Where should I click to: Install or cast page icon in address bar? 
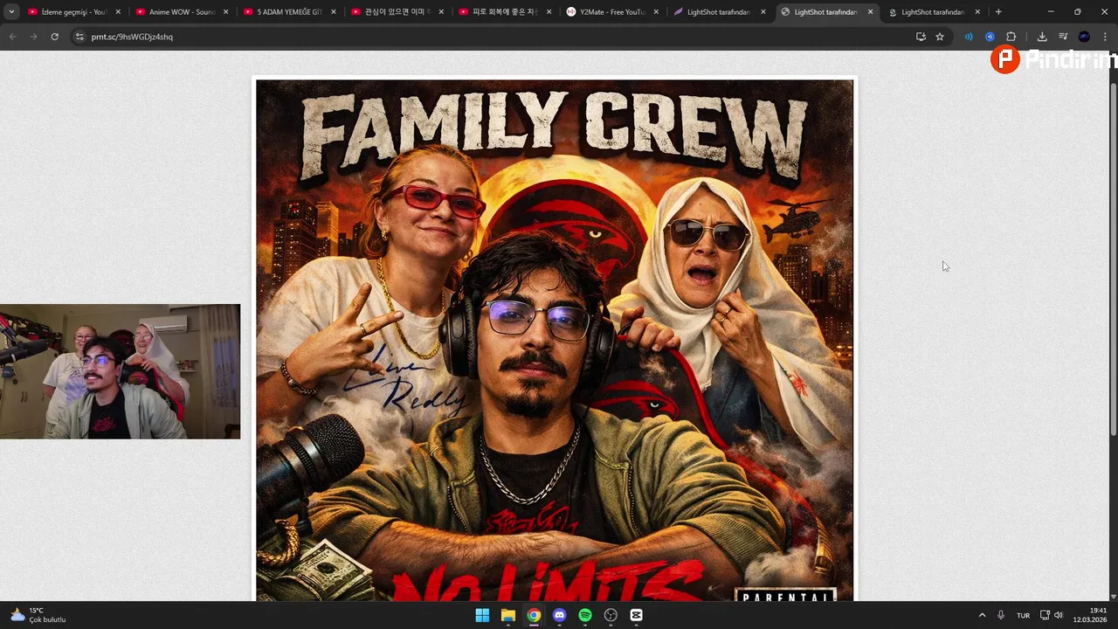(x=921, y=37)
